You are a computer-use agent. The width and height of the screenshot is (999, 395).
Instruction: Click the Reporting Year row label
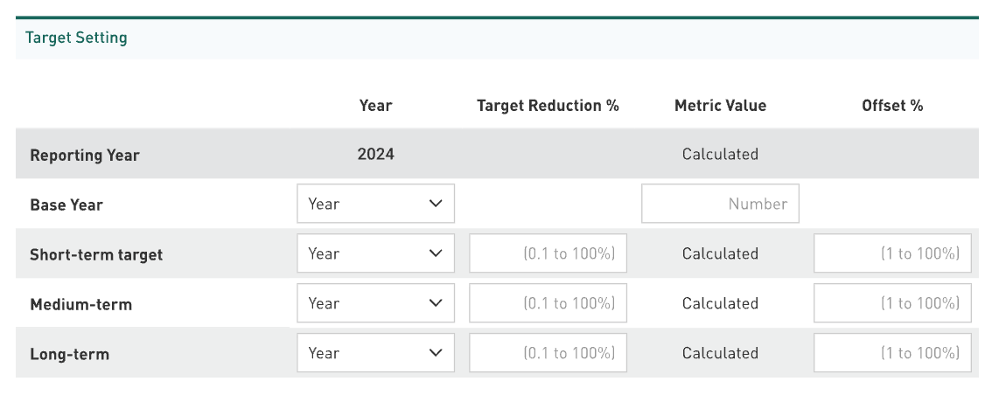(x=85, y=156)
